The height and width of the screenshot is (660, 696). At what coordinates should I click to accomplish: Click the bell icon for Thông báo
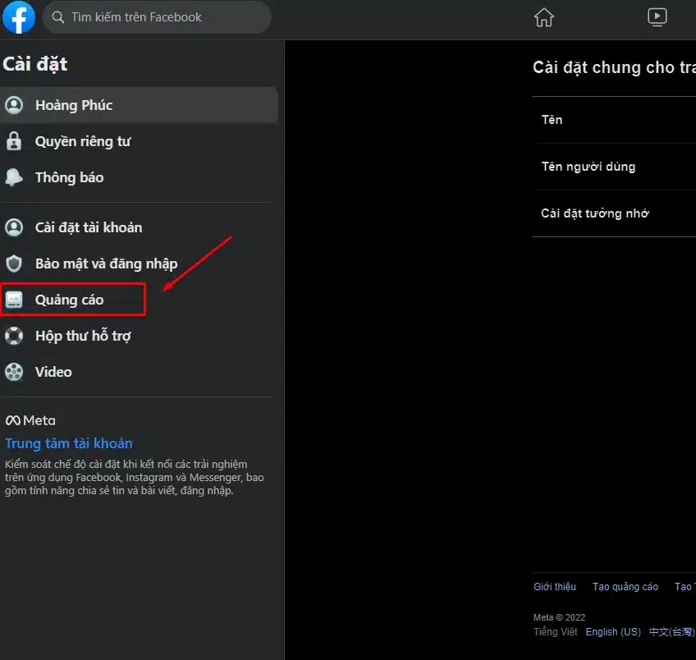(14, 177)
